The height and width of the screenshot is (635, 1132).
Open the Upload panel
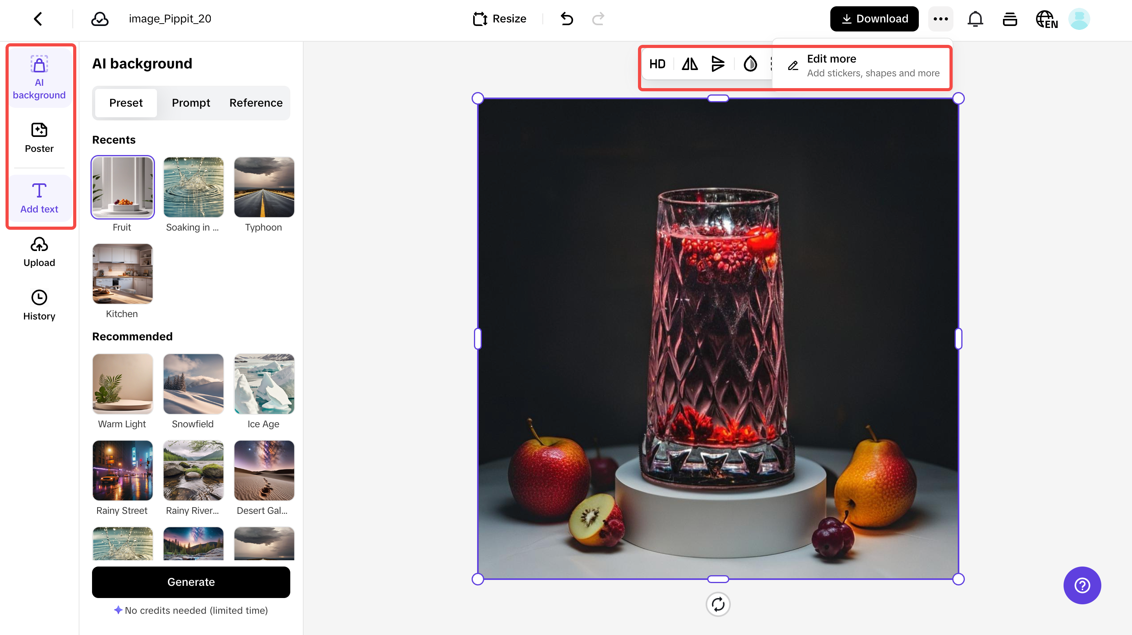(39, 252)
